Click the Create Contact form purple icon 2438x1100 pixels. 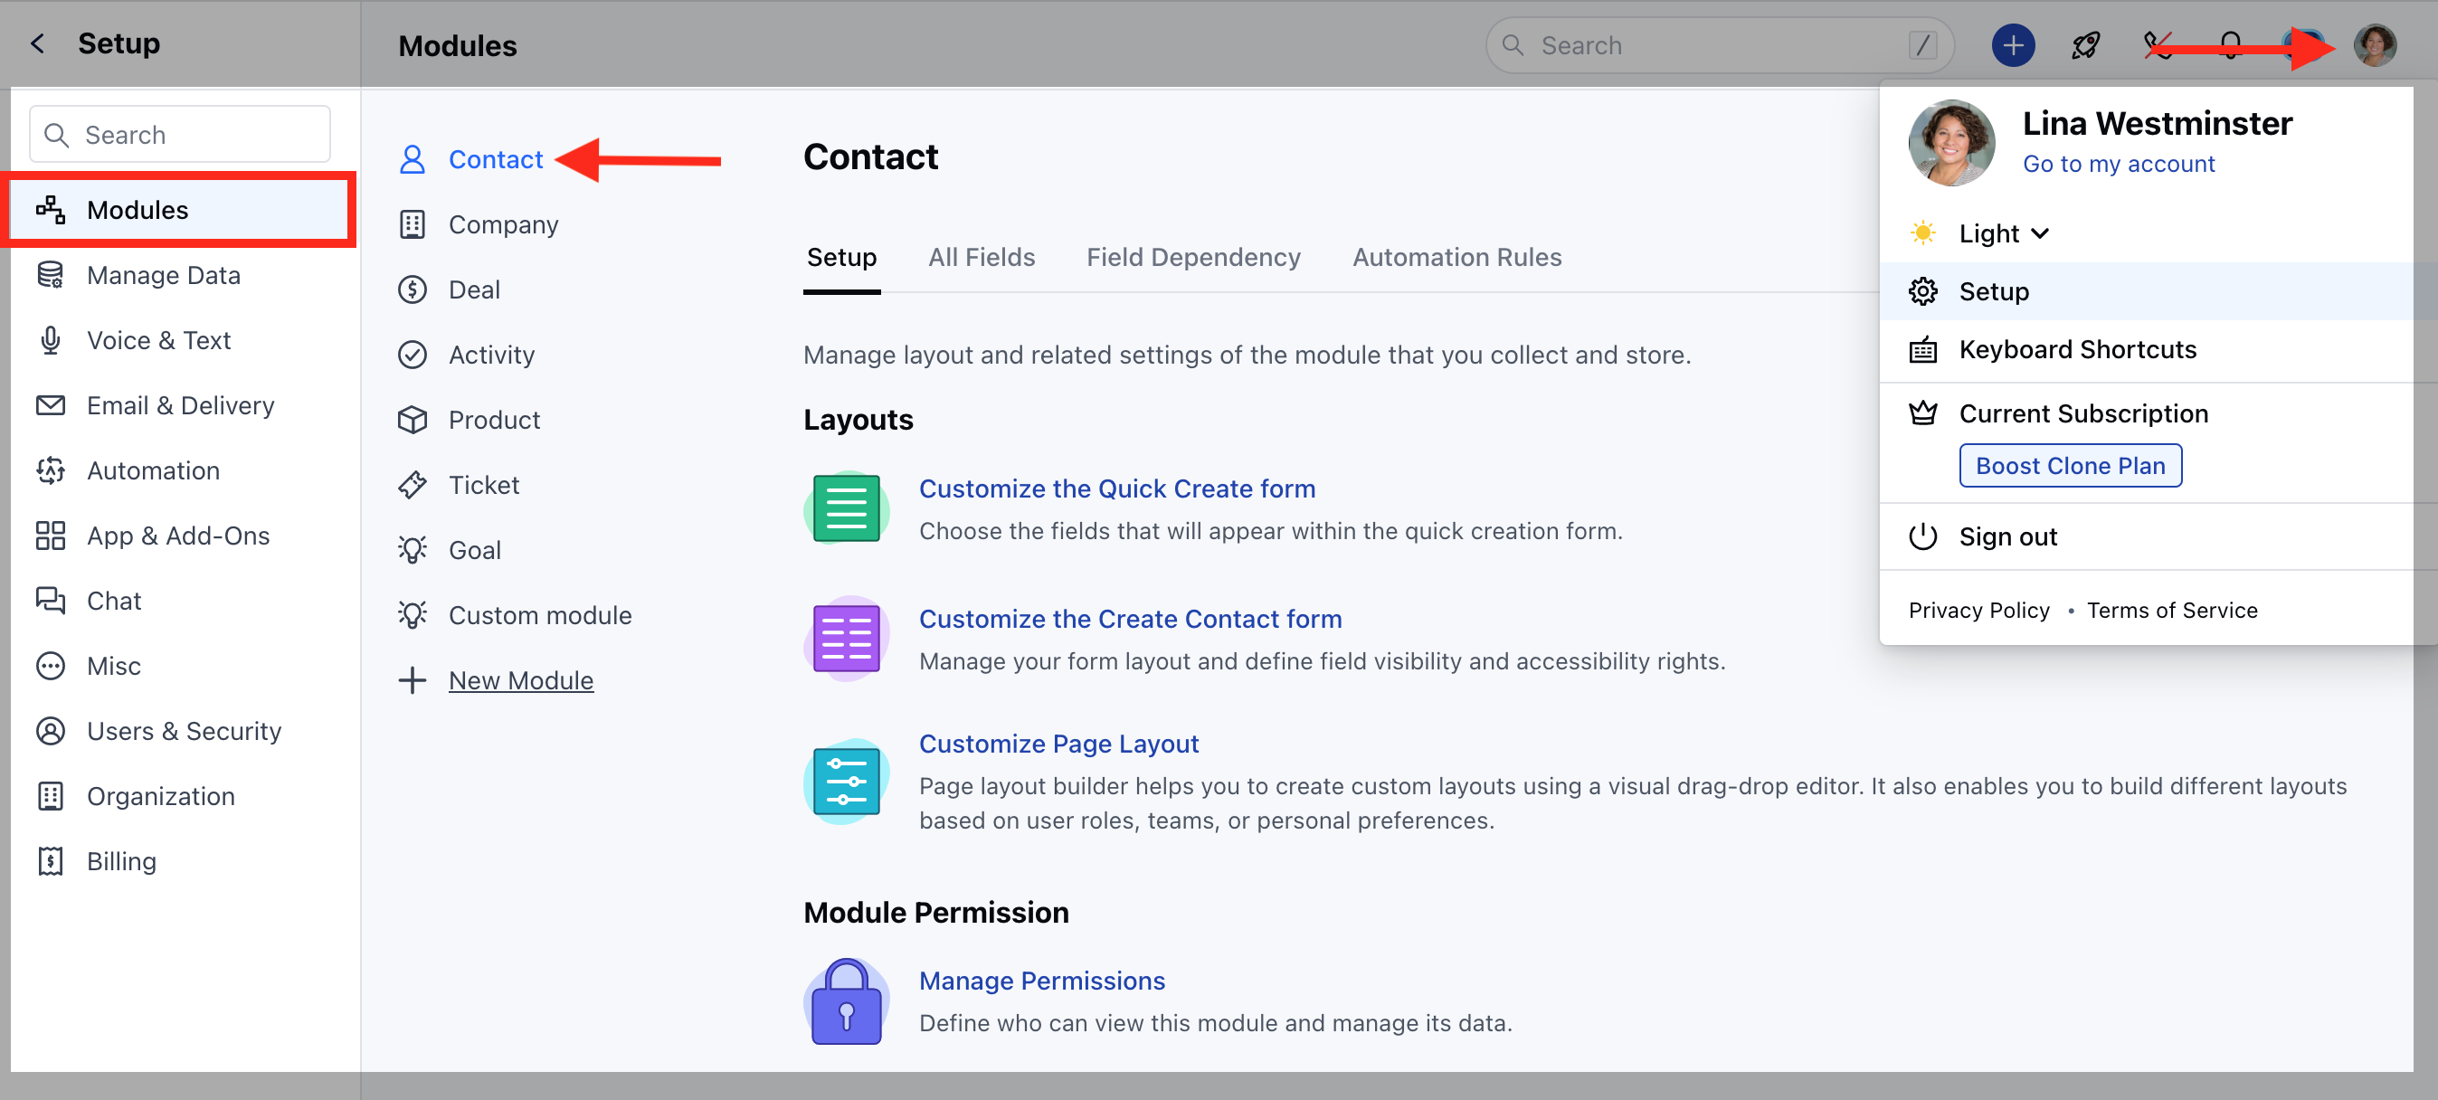click(x=846, y=639)
